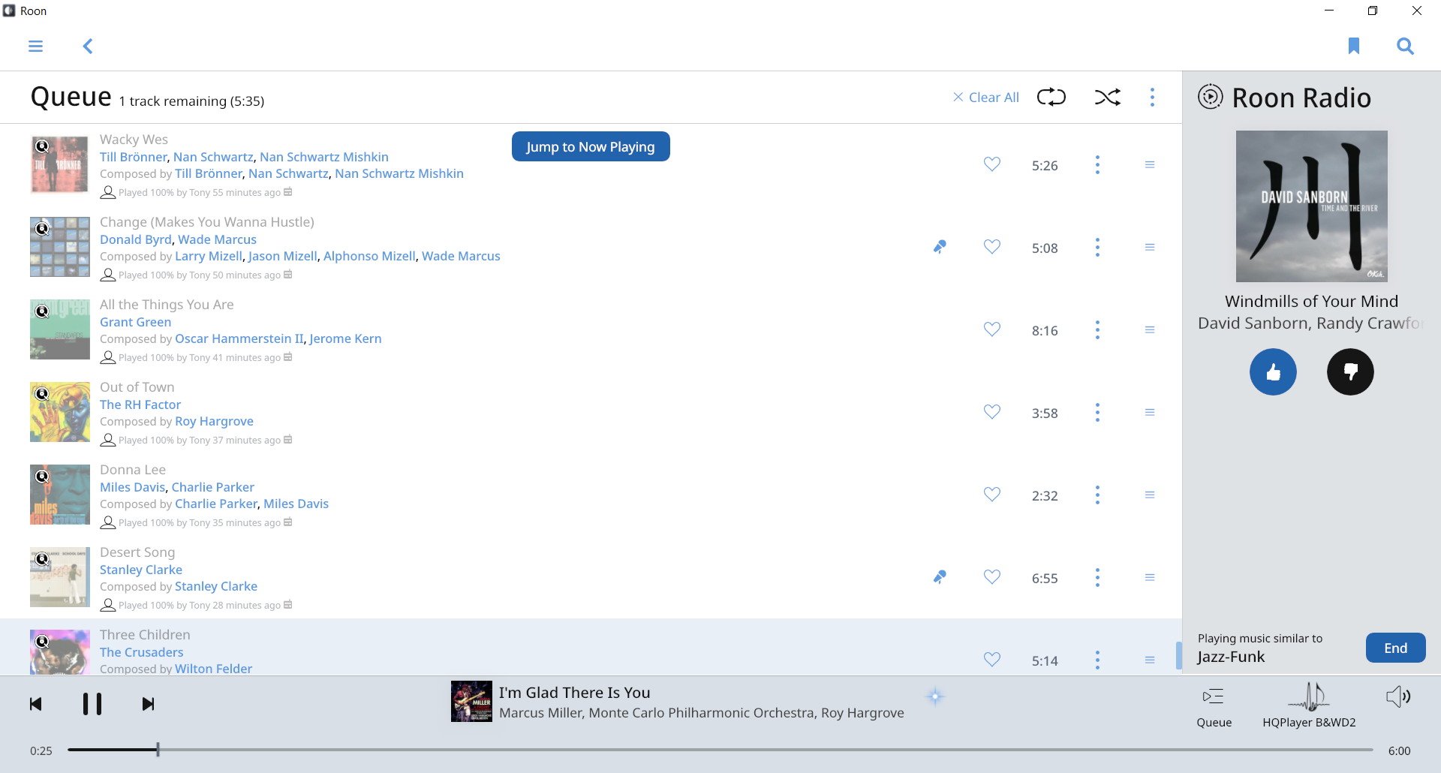Open the volume control

[1397, 696]
